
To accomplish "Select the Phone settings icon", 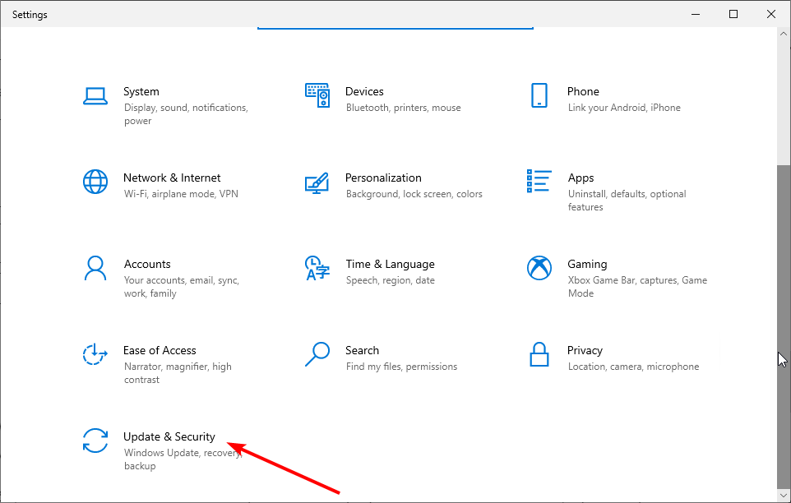I will click(x=539, y=95).
